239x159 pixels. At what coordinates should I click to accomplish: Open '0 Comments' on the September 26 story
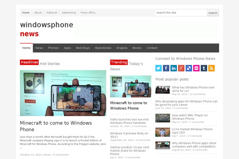coord(143,140)
